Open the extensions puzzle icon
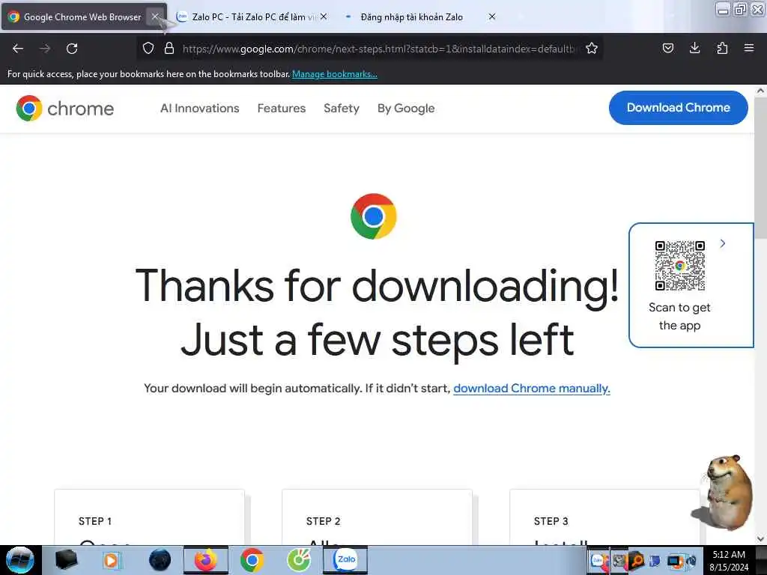This screenshot has width=767, height=575. (x=722, y=48)
